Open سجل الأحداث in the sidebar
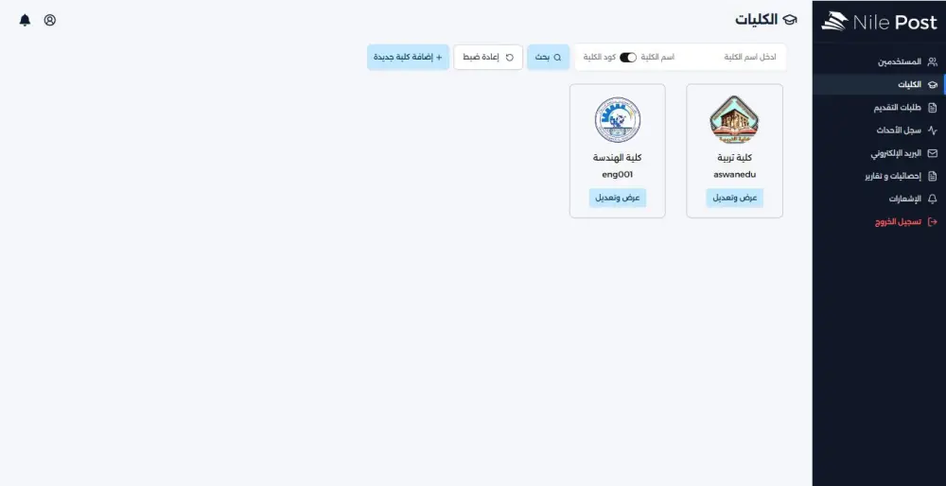946x486 pixels. (x=879, y=130)
